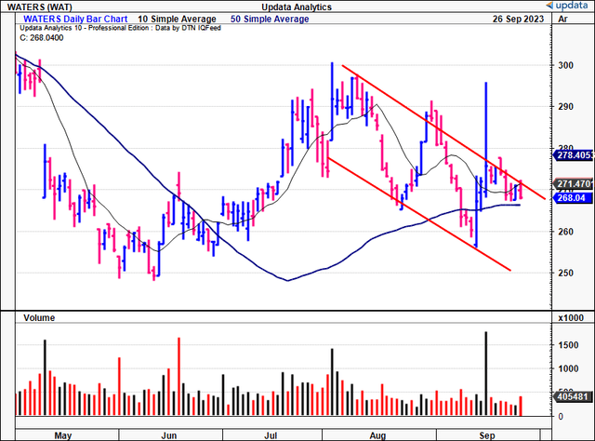Click the 1500 volume axis label

pyautogui.click(x=568, y=345)
